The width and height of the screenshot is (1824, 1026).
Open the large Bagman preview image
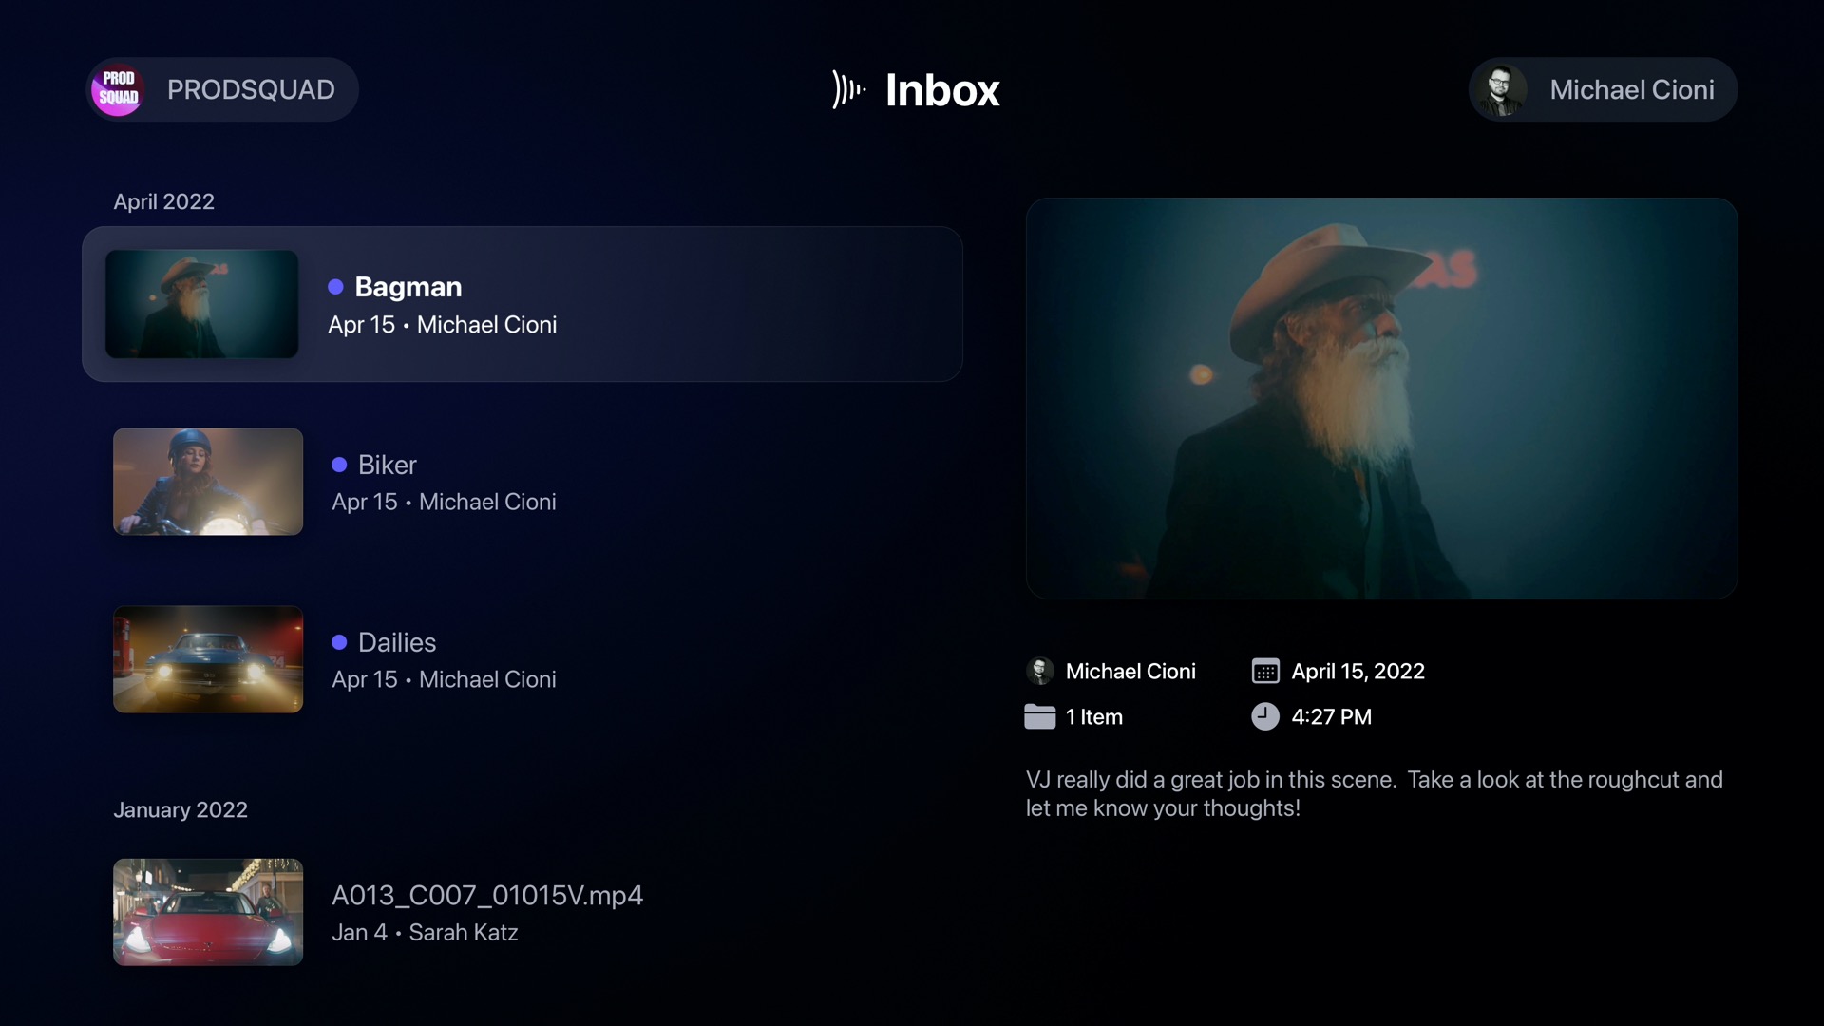coord(1381,398)
